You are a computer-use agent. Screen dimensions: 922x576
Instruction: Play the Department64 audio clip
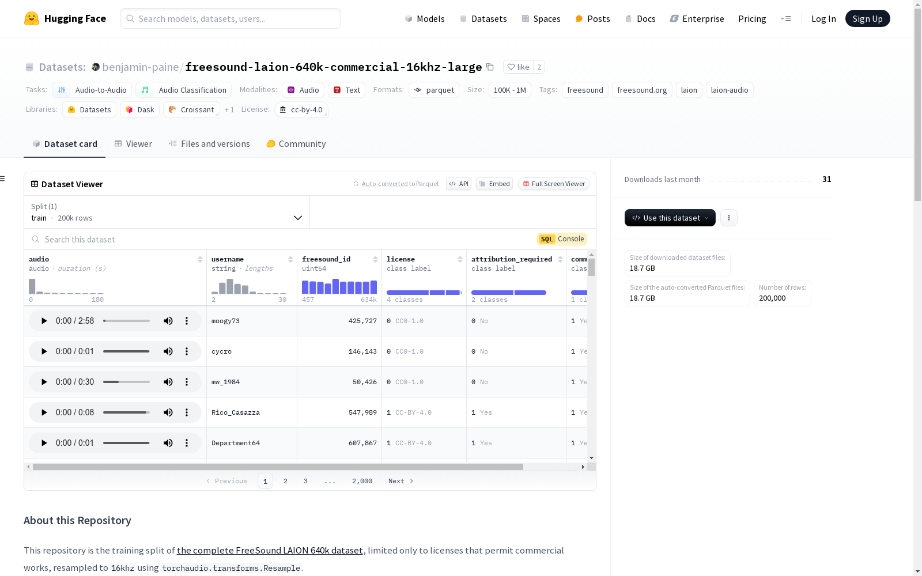coord(44,443)
